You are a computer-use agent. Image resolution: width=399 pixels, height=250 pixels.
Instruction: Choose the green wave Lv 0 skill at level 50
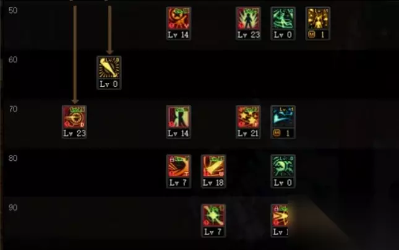[x=283, y=19]
